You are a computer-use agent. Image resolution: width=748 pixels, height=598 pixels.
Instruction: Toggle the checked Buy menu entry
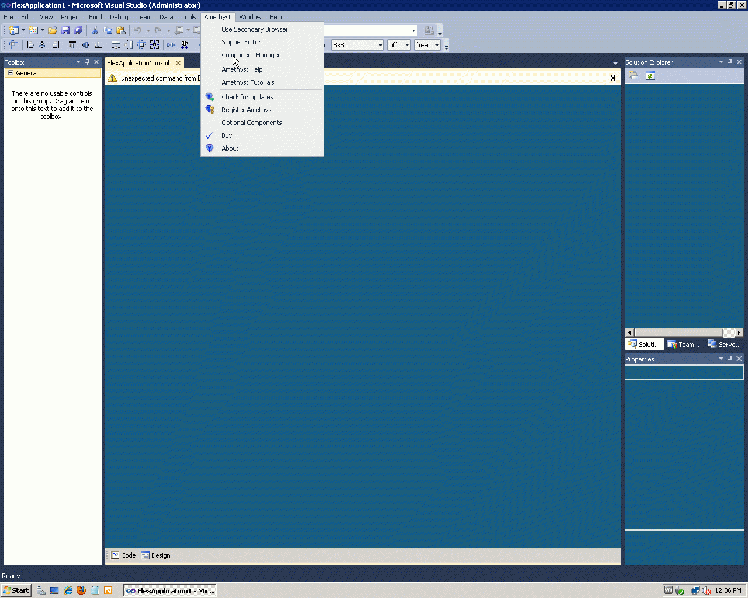[262, 135]
